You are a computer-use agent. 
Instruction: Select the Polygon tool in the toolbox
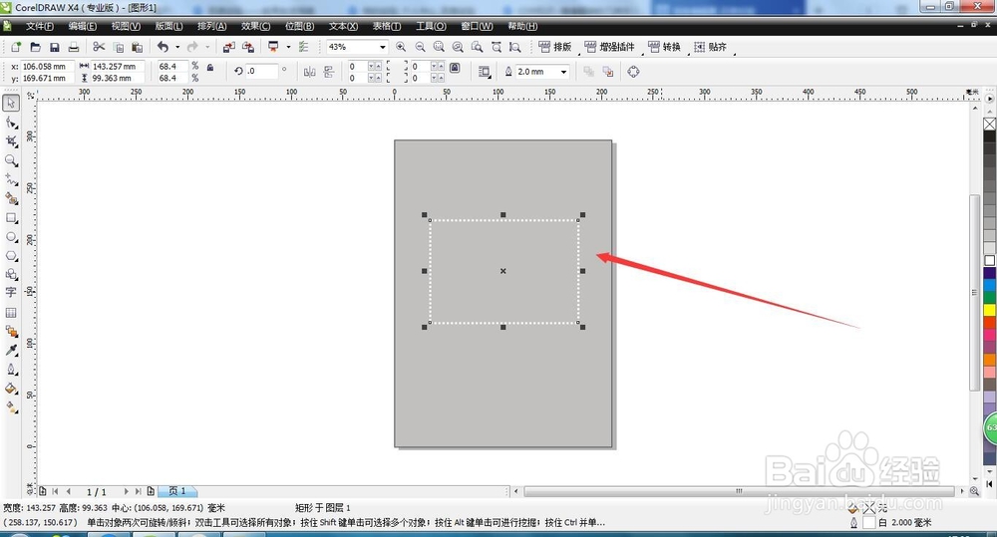coord(11,256)
